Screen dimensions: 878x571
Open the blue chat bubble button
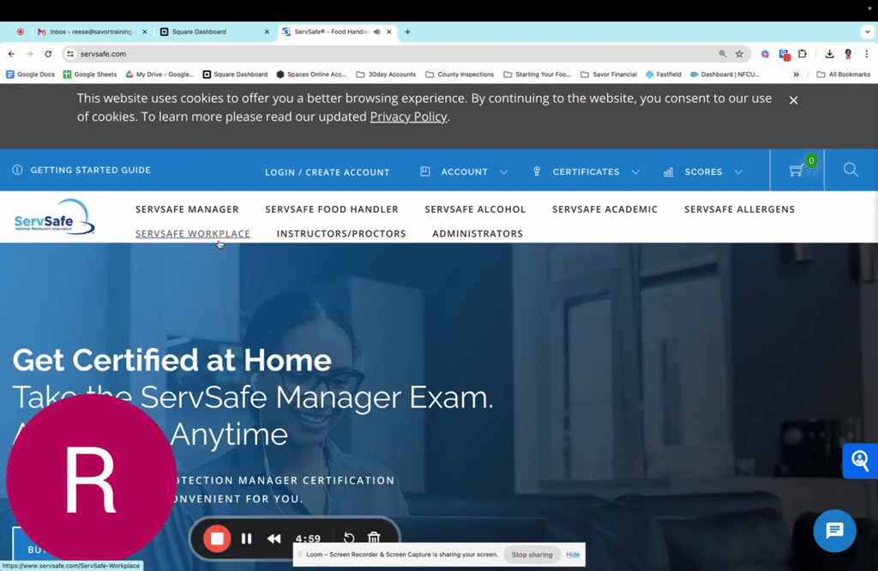[834, 530]
